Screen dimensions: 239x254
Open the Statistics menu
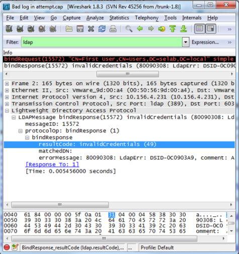119,18
